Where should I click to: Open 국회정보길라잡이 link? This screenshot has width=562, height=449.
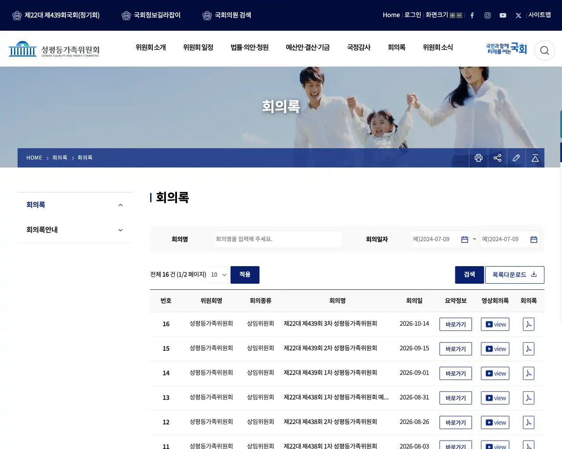[x=151, y=15]
